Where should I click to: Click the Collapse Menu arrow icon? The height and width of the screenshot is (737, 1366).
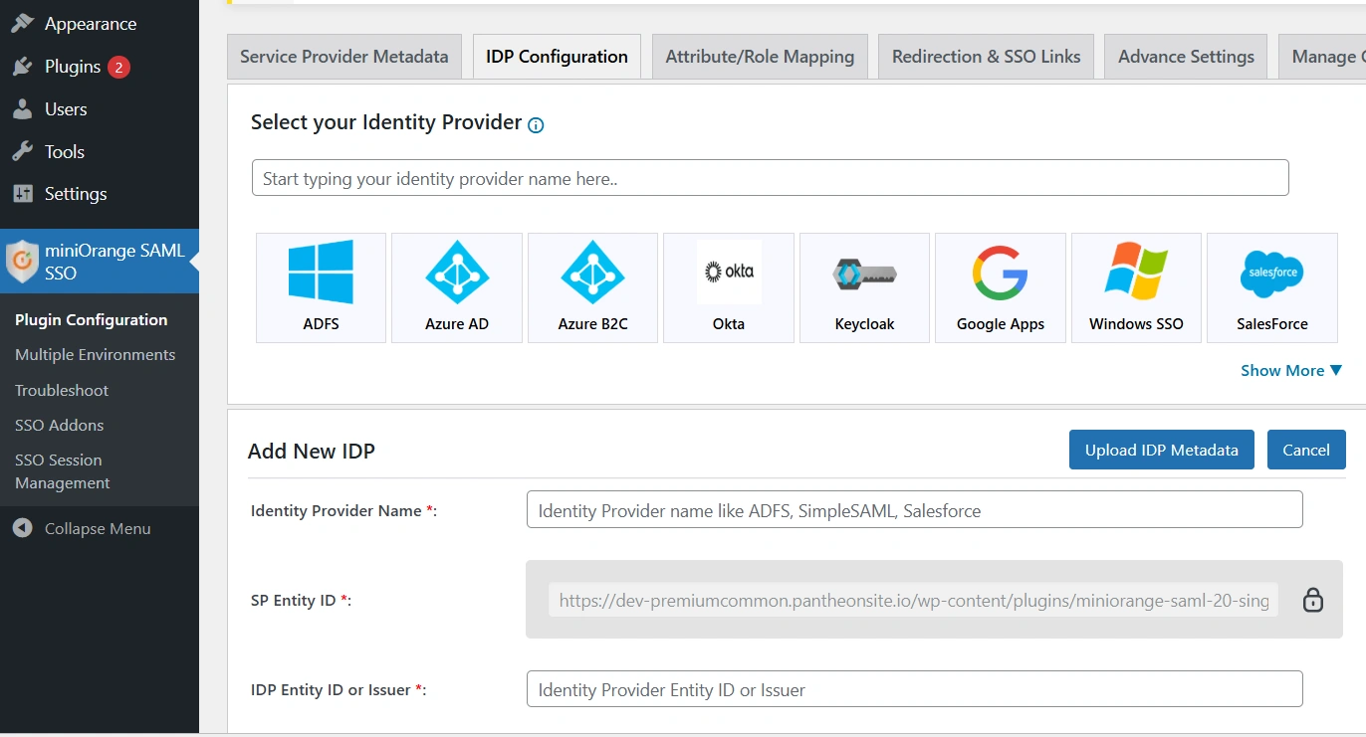tap(22, 528)
